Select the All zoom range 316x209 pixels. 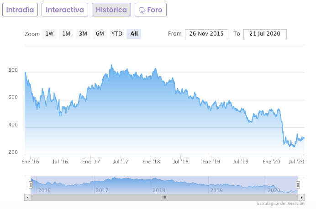[134, 34]
